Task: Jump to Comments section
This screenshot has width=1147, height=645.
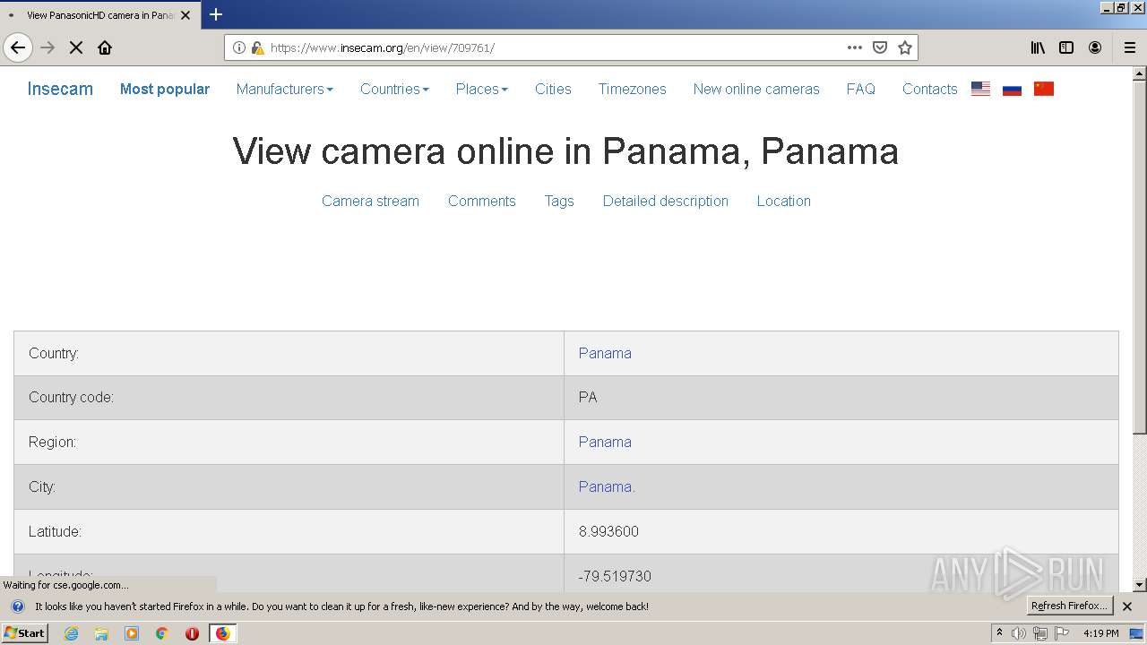Action: pyautogui.click(x=481, y=201)
